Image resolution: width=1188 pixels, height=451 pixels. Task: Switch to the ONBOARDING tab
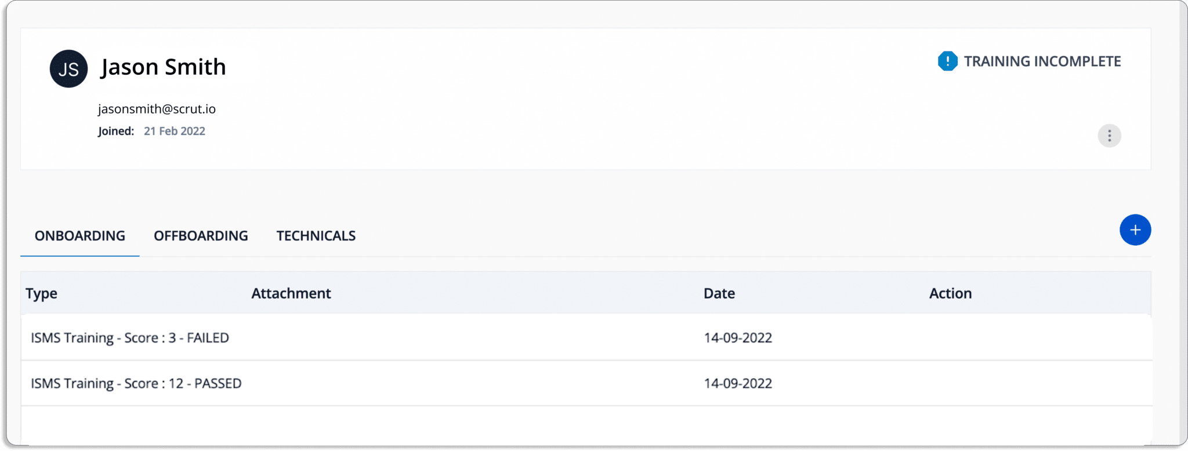point(80,236)
